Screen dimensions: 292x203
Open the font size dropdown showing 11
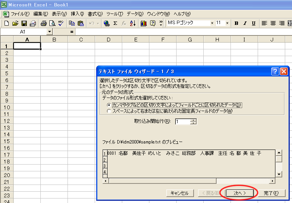coord(227,23)
